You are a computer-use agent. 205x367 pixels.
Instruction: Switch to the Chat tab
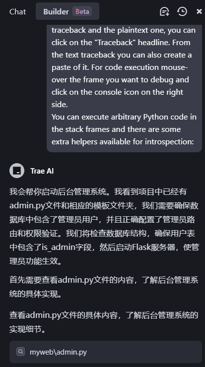coord(17,12)
